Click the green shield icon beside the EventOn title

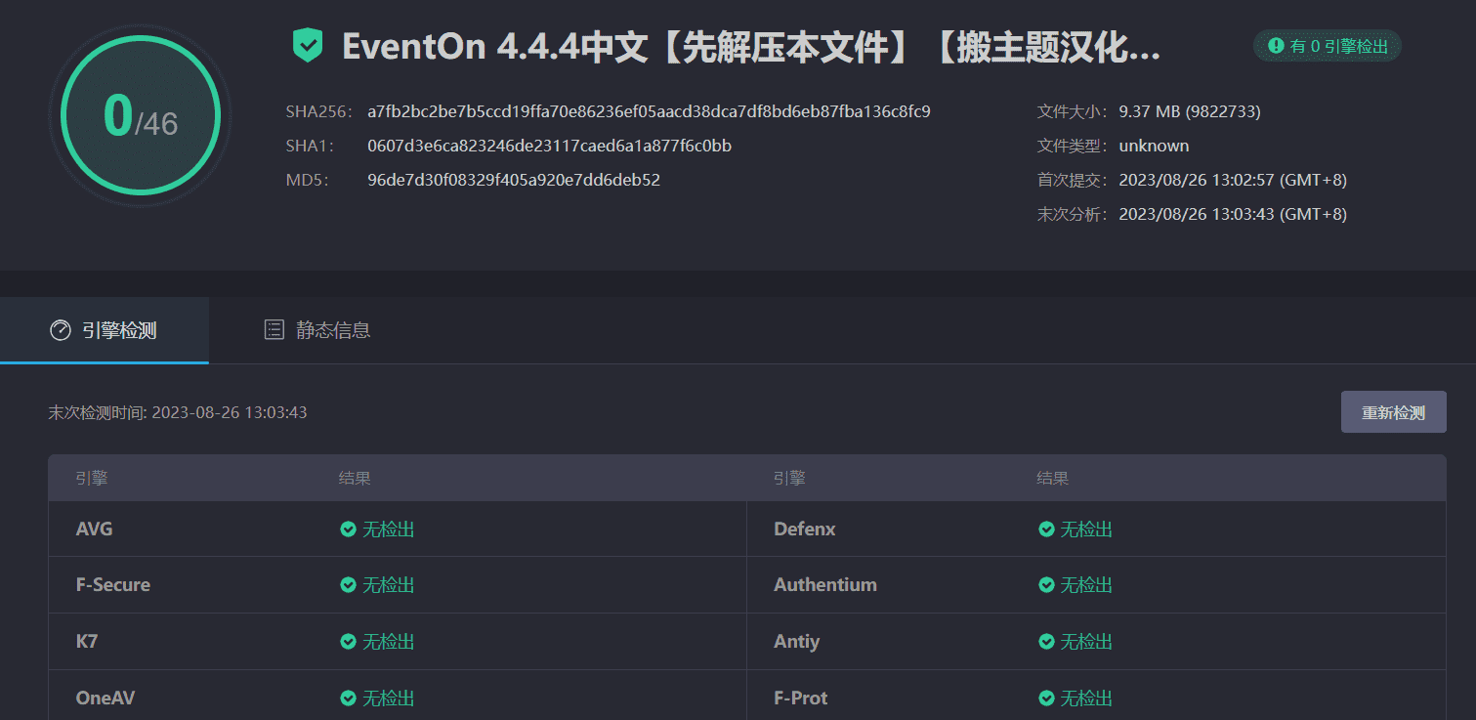click(x=308, y=46)
